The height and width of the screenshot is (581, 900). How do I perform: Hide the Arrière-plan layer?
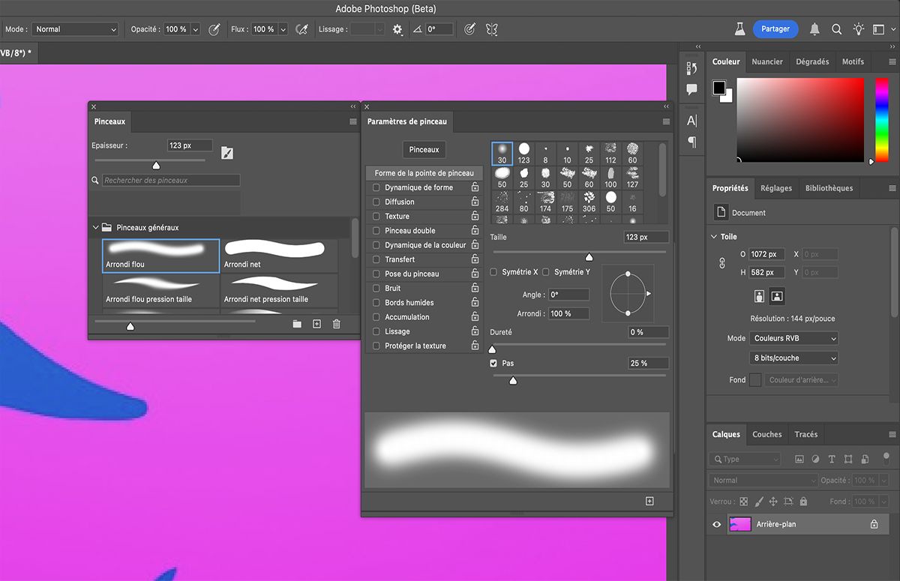point(716,525)
